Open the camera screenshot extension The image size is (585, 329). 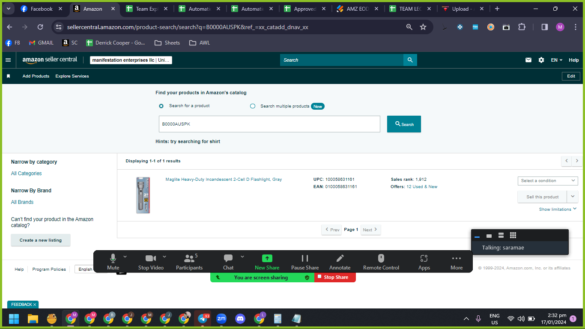pyautogui.click(x=506, y=27)
